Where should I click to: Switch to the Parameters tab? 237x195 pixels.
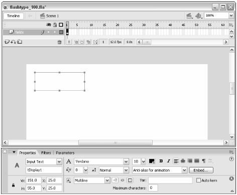tap(65, 153)
